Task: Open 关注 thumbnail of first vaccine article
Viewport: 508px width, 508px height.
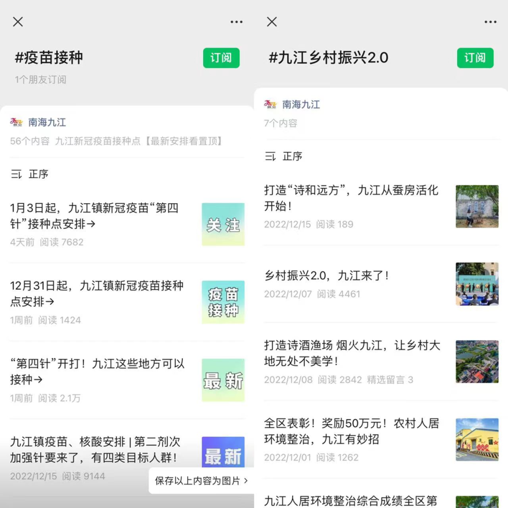Action: pyautogui.click(x=223, y=224)
